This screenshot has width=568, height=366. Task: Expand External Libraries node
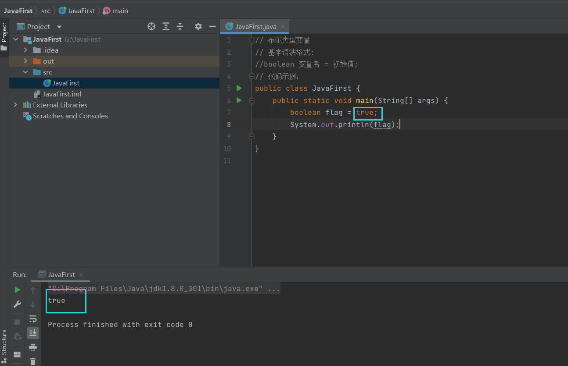point(16,105)
